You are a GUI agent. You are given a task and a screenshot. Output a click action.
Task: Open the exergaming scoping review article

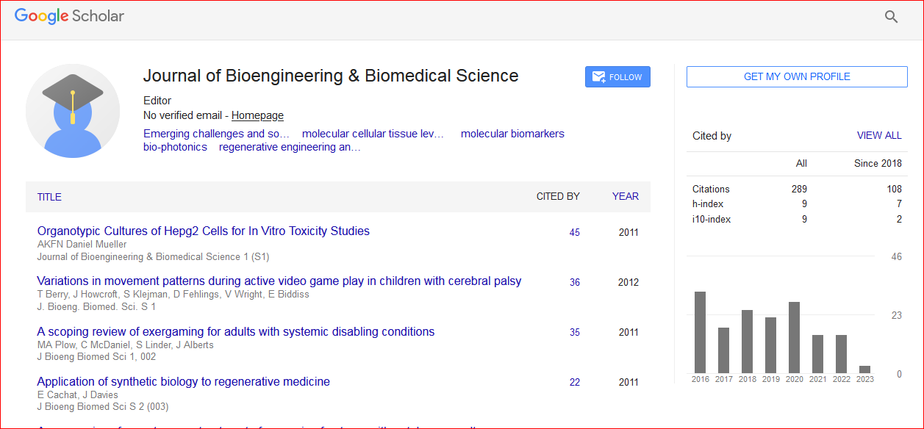coord(236,332)
